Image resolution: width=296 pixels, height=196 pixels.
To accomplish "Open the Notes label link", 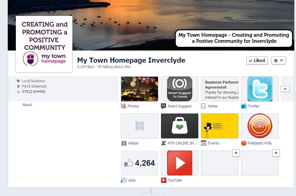I will pyautogui.click(x=212, y=106).
